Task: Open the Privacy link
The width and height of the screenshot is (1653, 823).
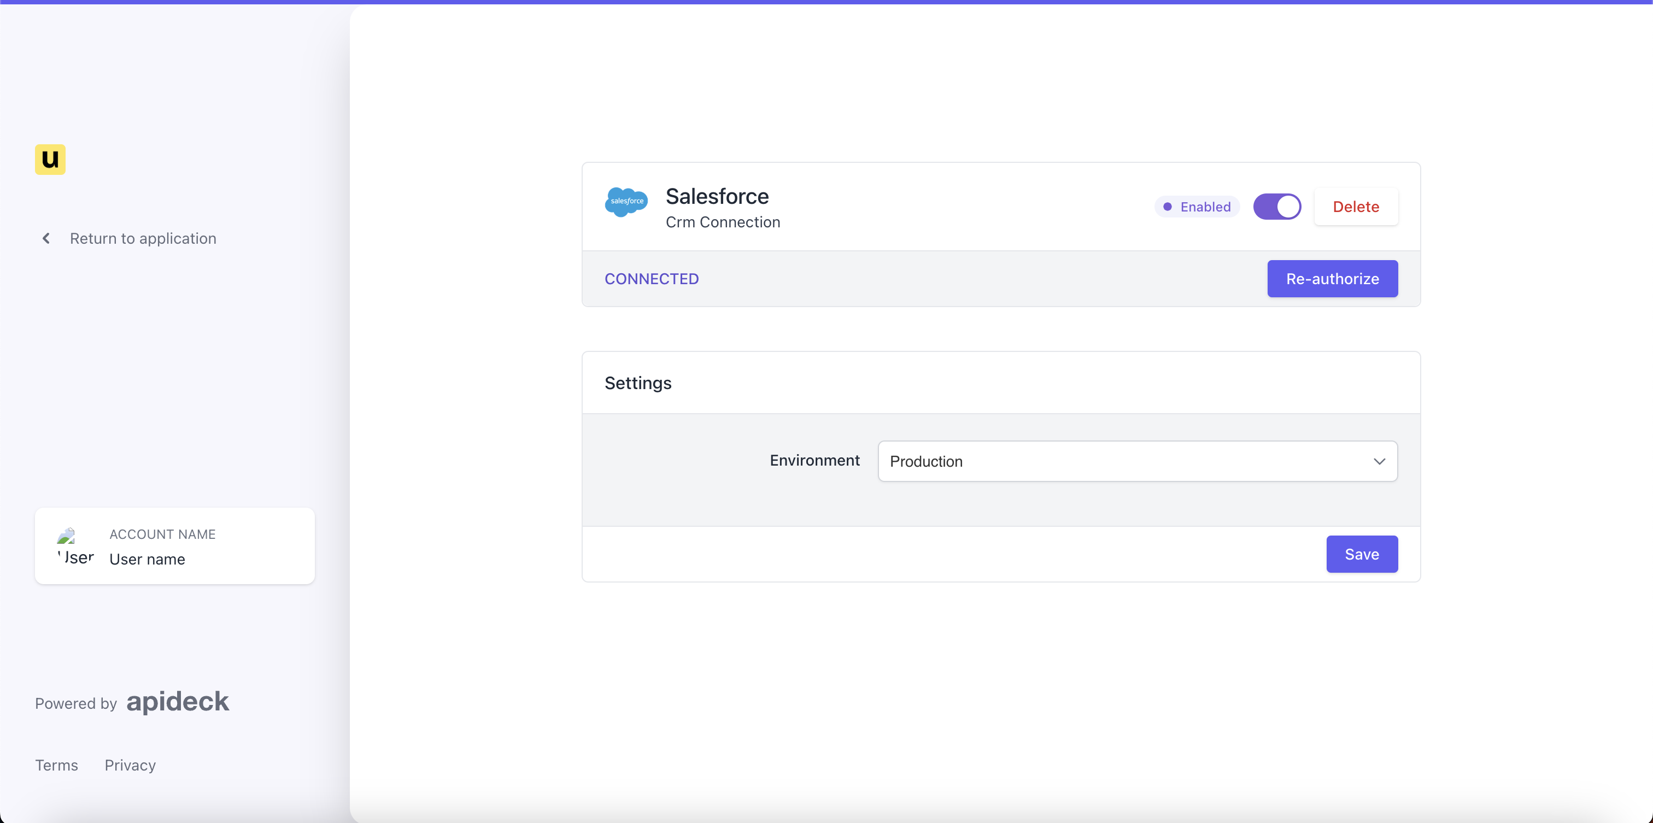Action: click(x=130, y=765)
